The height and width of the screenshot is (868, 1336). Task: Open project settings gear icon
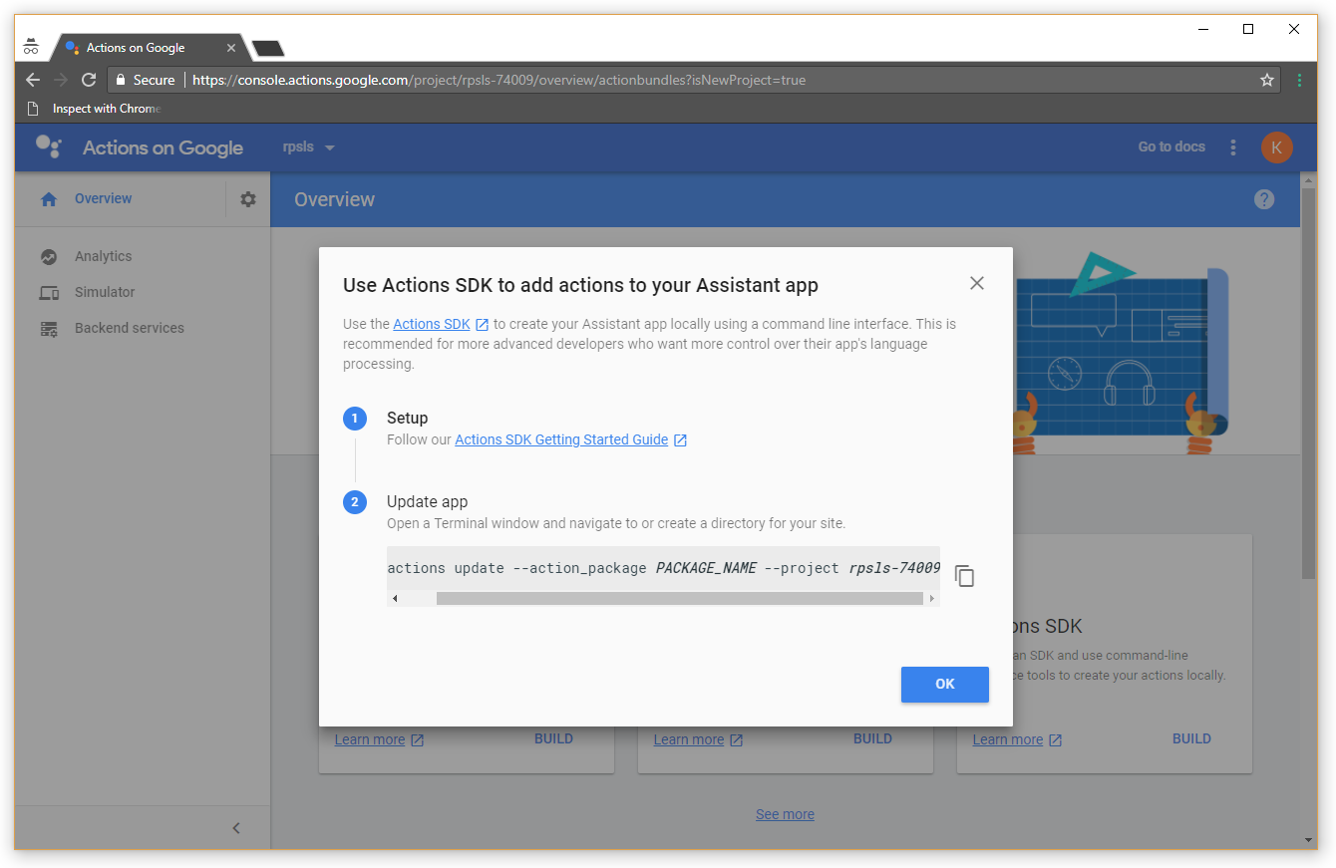tap(248, 199)
